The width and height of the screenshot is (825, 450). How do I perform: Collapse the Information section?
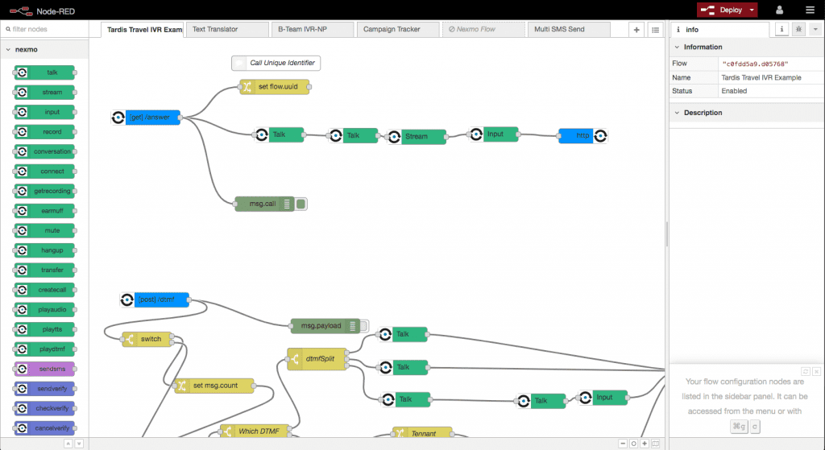pos(677,47)
